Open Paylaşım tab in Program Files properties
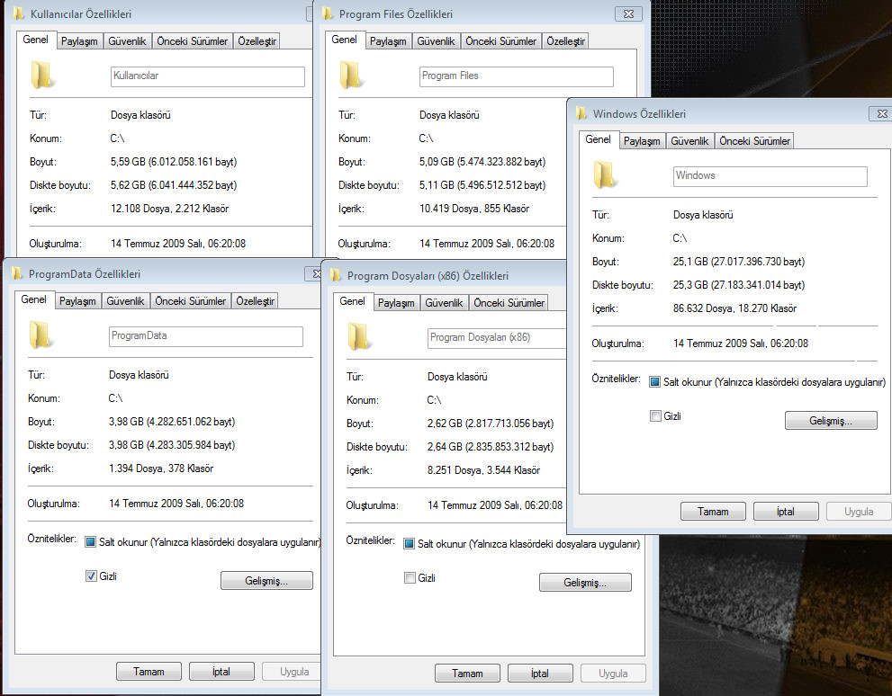Viewport: 892px width, 696px height. [x=388, y=41]
